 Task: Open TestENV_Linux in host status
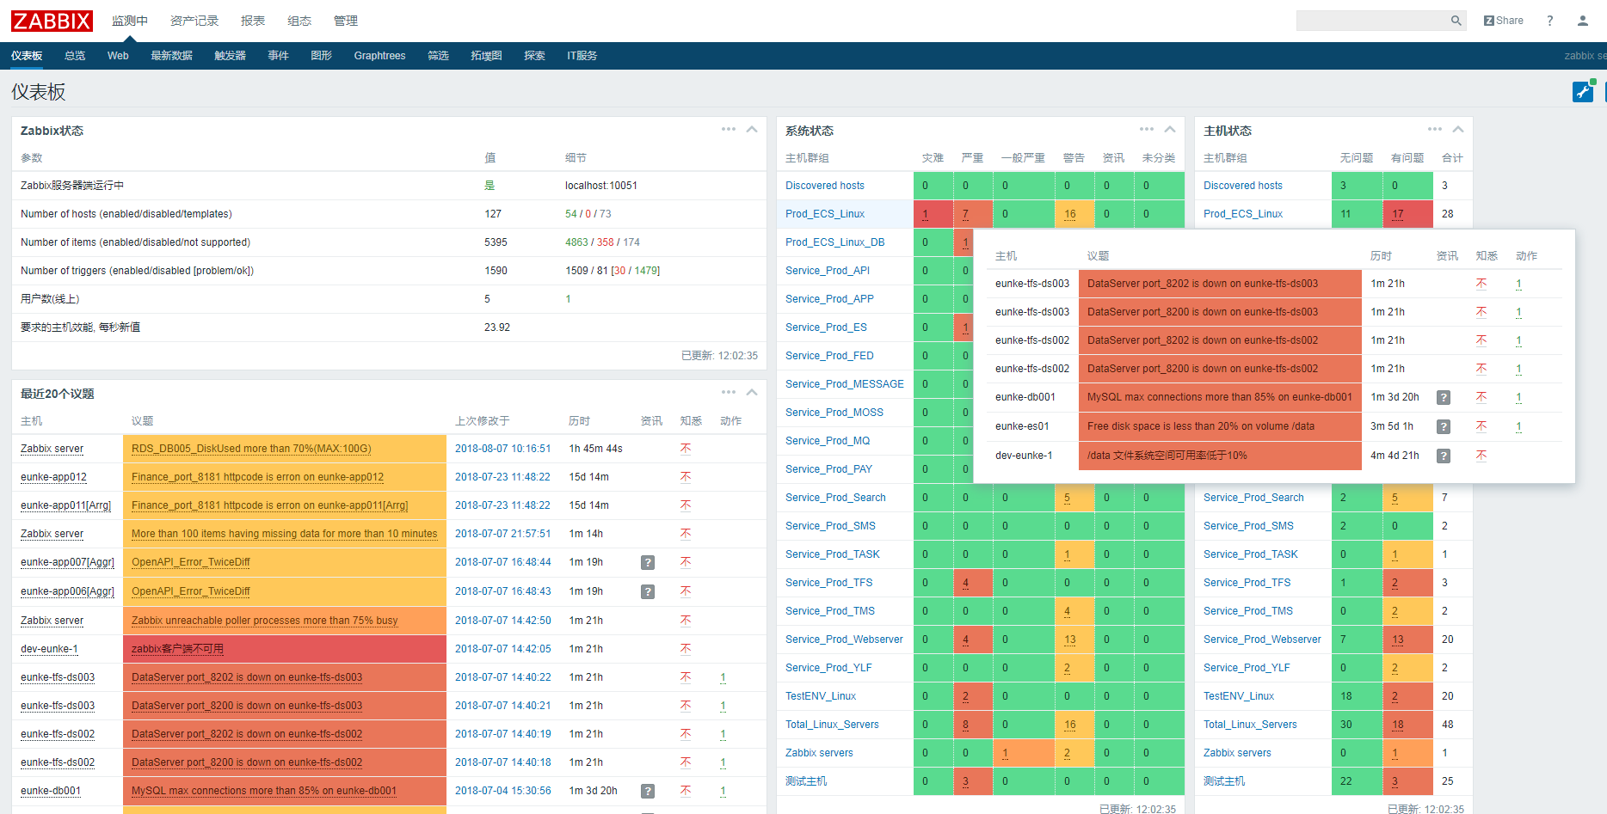point(1239,696)
